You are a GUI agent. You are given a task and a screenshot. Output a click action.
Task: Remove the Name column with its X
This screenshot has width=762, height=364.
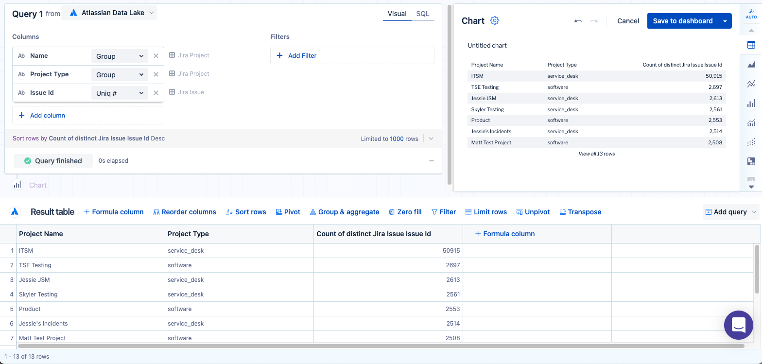(x=156, y=56)
